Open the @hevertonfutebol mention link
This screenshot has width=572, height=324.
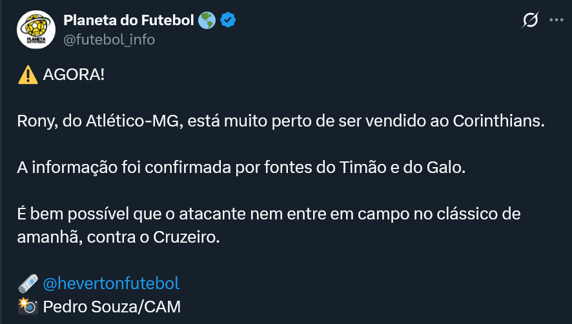pos(111,283)
